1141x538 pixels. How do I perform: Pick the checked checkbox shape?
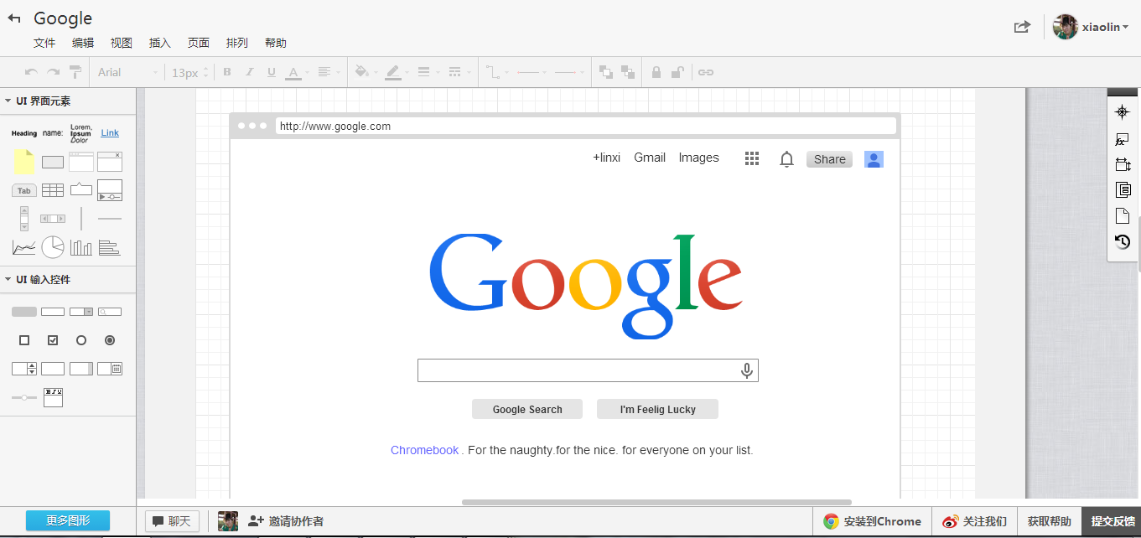(53, 340)
